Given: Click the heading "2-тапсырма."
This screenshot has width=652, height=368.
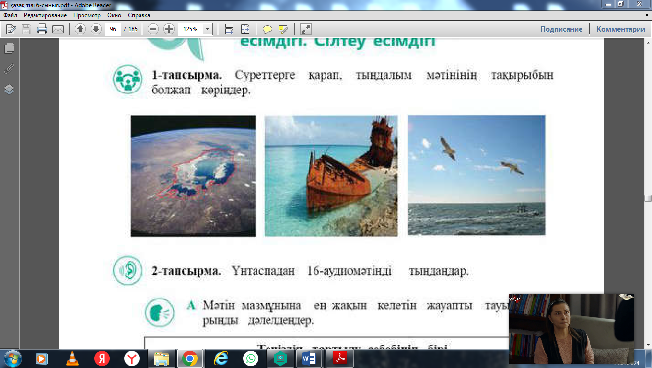Looking at the screenshot, I should 186,272.
